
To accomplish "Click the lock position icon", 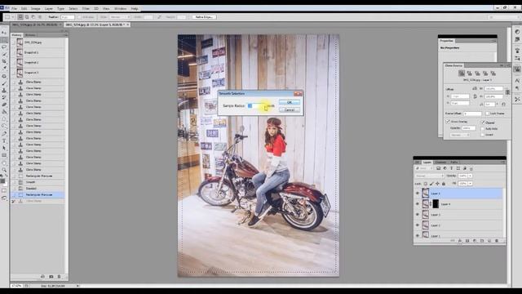I will 437,184.
